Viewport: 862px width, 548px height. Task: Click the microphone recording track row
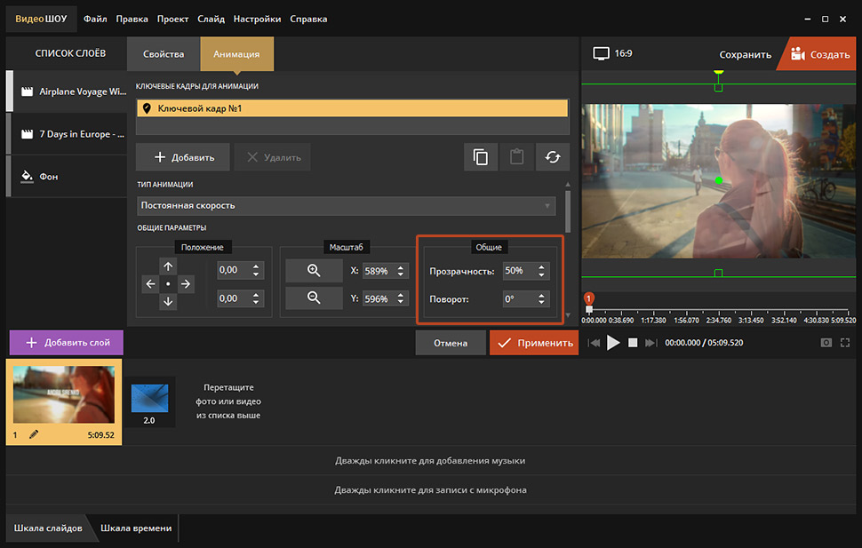(430, 489)
